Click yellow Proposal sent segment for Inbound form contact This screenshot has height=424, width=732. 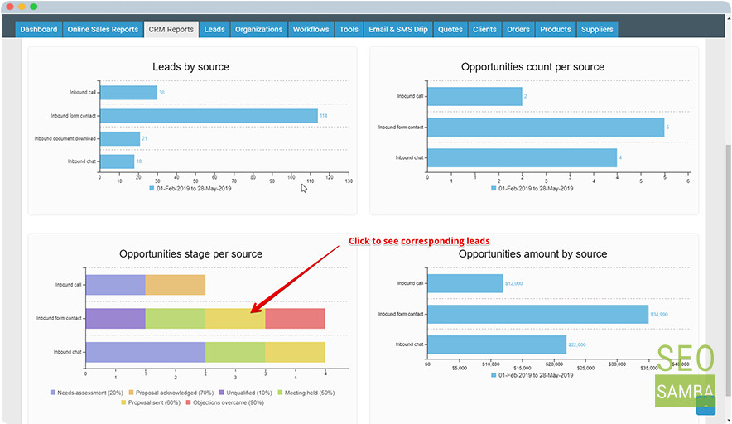(235, 319)
